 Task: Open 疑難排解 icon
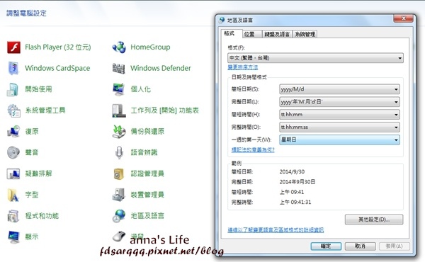point(13,173)
